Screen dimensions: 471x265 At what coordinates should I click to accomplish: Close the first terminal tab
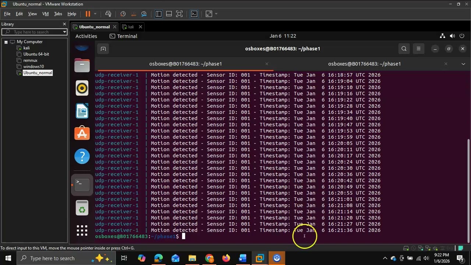[x=267, y=64]
